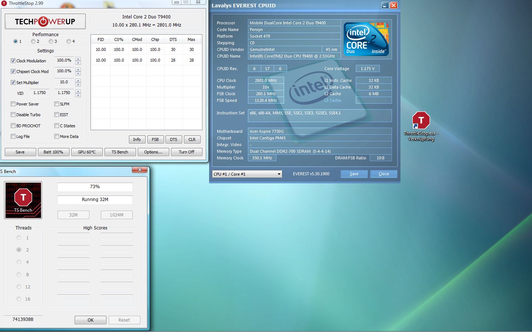Click the DTS button below the table
Image resolution: width=532 pixels, height=332 pixels.
[x=174, y=139]
